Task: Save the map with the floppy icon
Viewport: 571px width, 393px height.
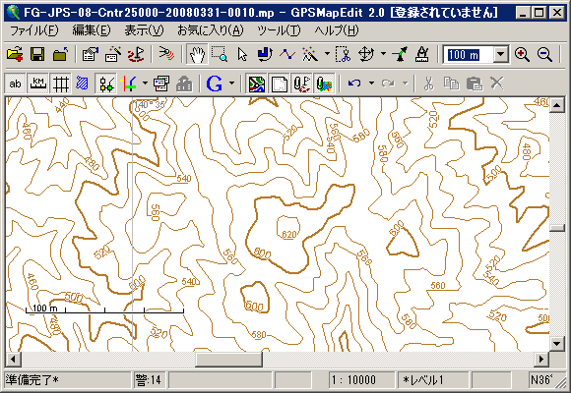Action: [x=37, y=55]
